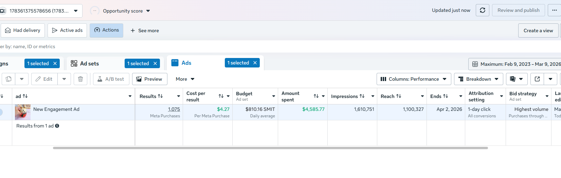
Task: Clear the Ad sets selection with X
Action: (x=155, y=63)
